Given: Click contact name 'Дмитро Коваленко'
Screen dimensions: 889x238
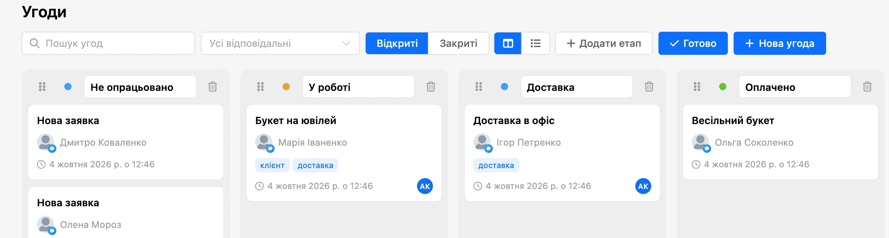Looking at the screenshot, I should [x=103, y=142].
